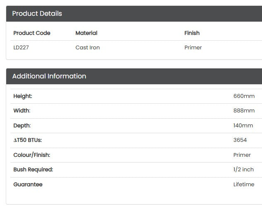
Task: Click the Lifetime guarantee value
Action: tap(244, 184)
